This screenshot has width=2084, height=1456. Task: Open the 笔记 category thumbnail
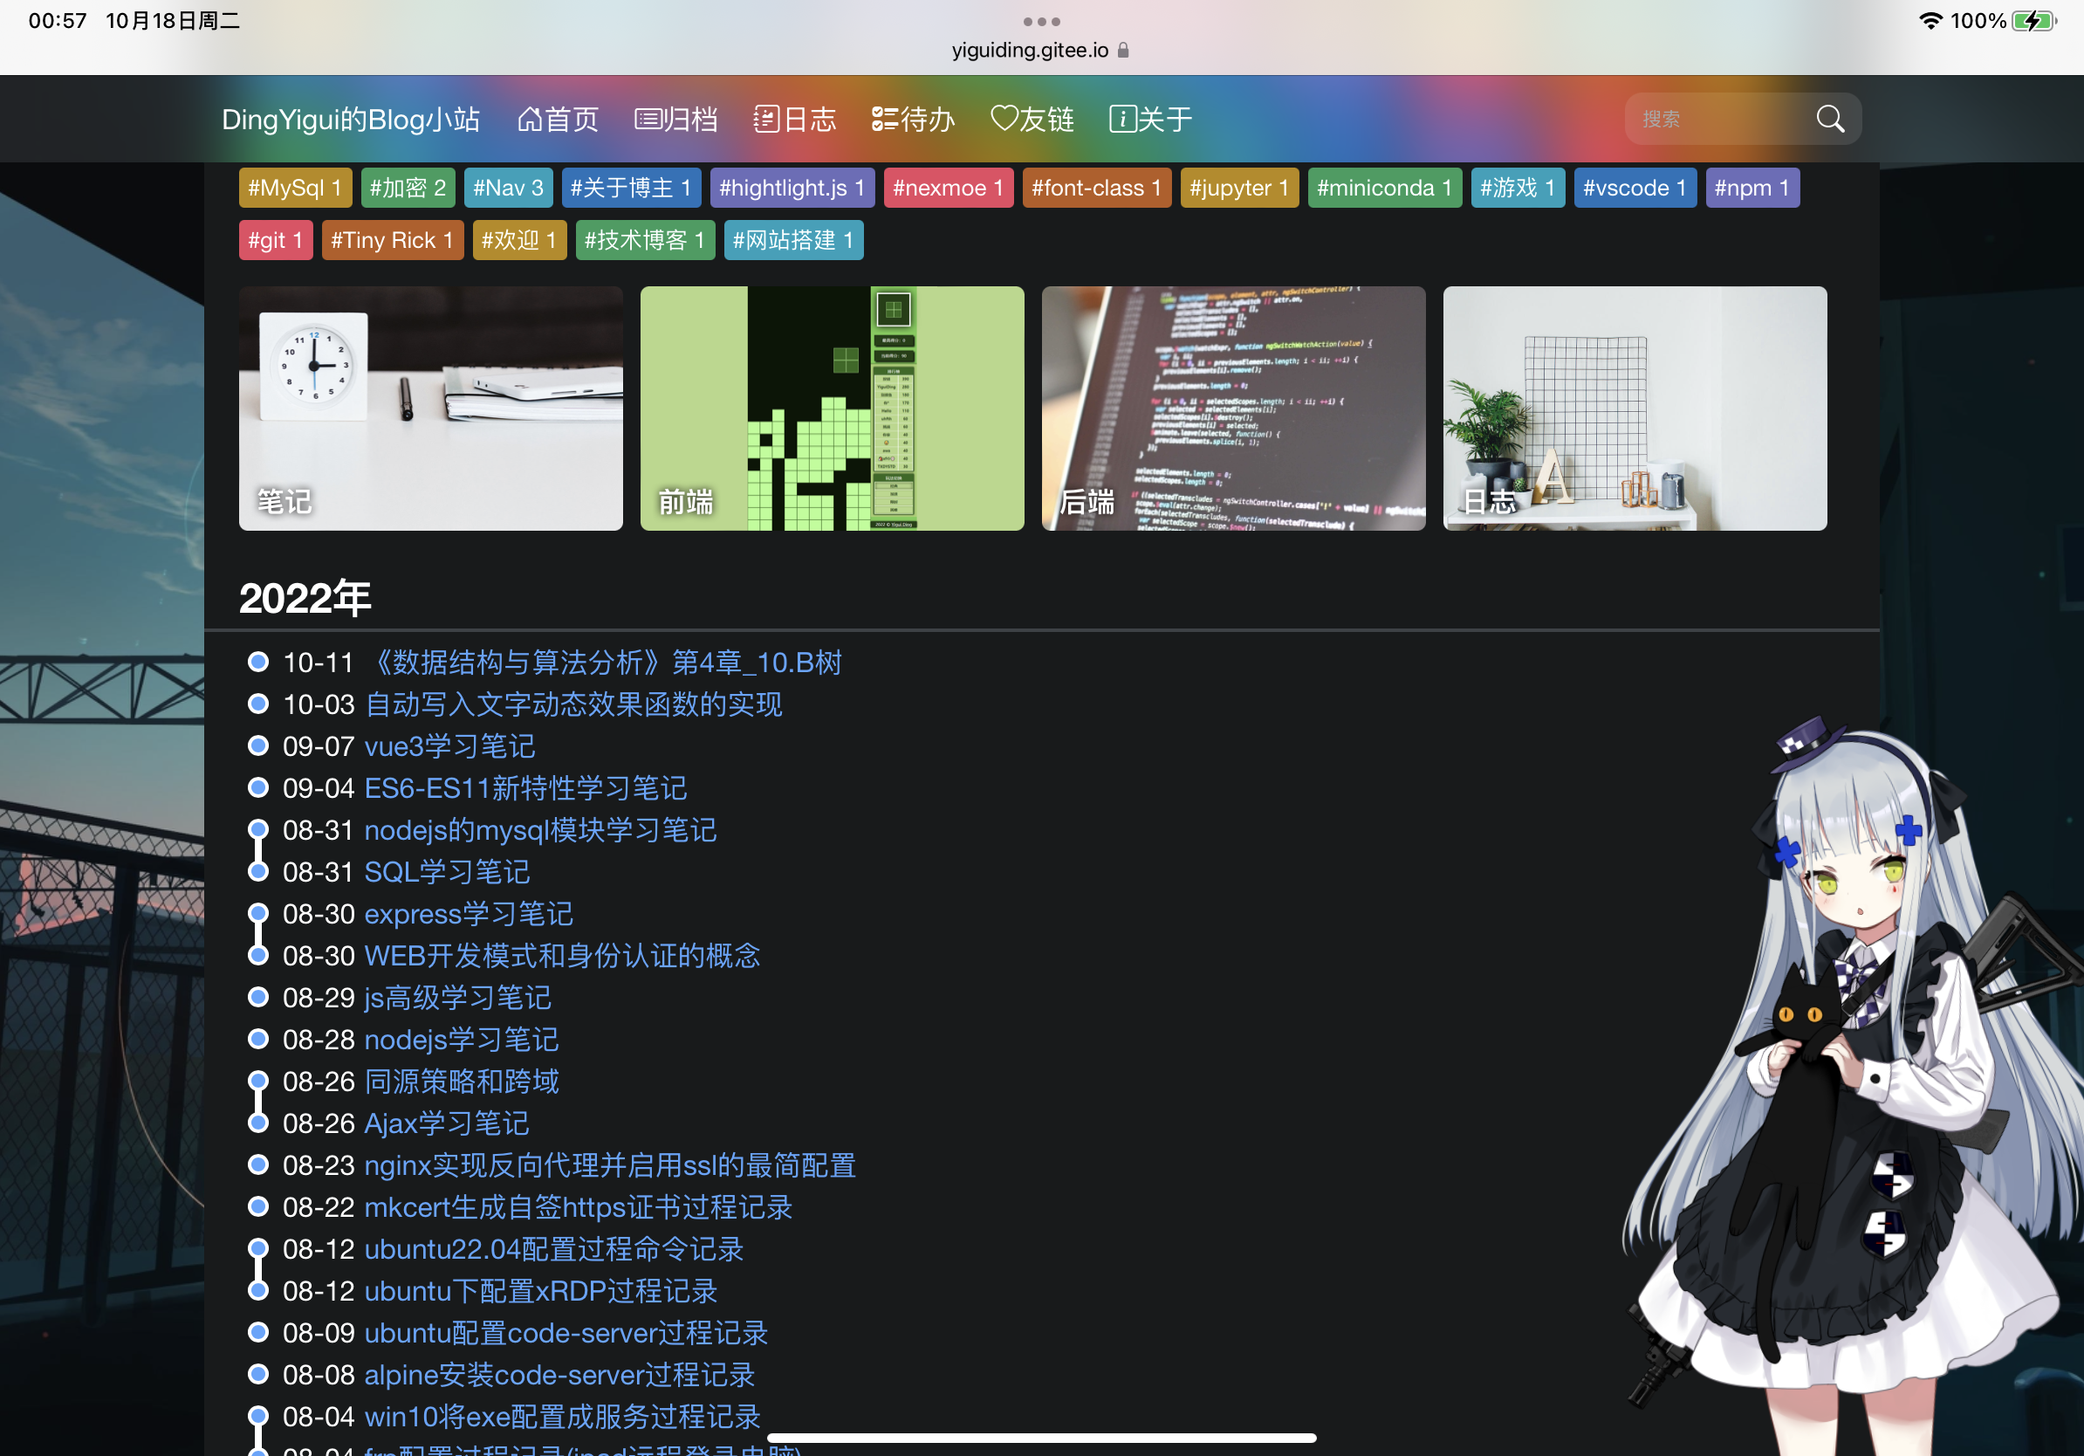(430, 408)
